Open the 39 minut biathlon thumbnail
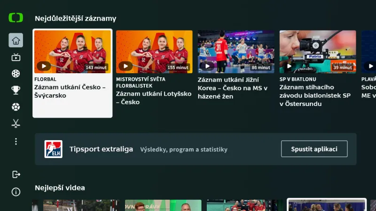 [318, 52]
